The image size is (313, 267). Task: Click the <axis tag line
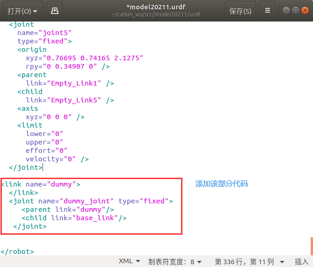28,108
